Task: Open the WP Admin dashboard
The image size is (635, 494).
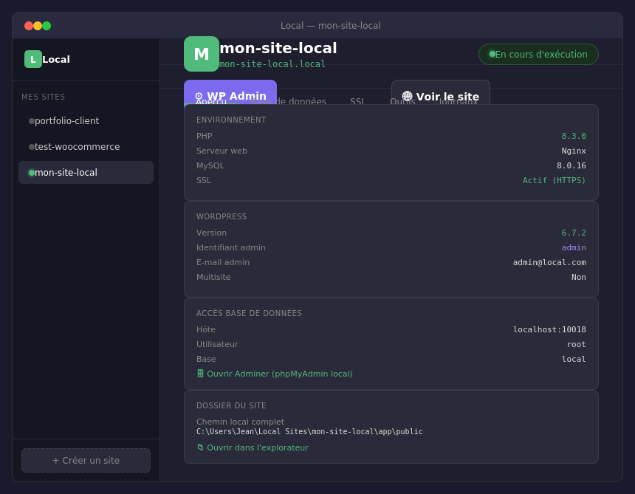Action: click(x=230, y=92)
